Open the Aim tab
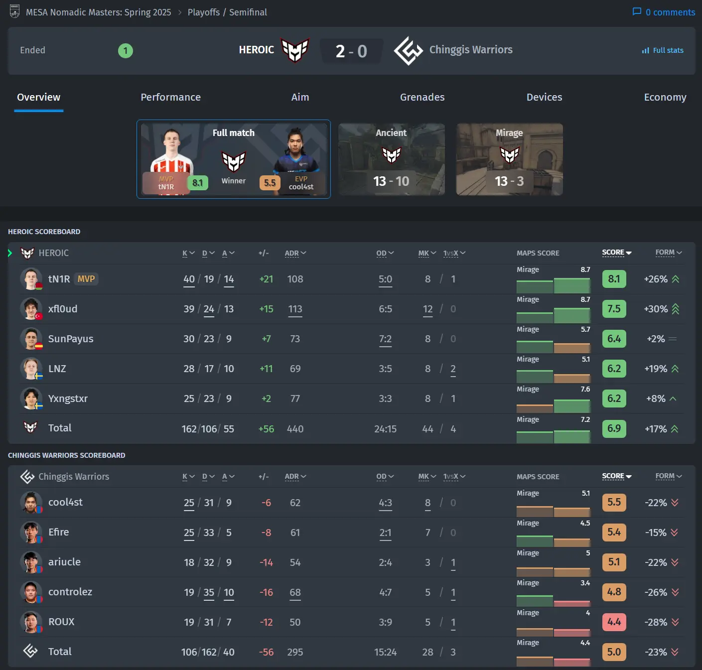 [x=300, y=97]
